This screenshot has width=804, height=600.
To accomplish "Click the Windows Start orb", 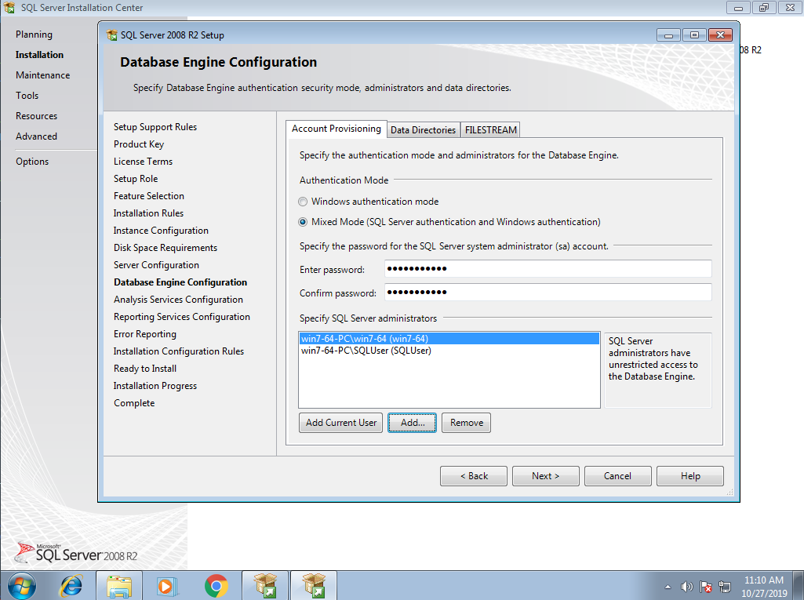I will coord(21,585).
